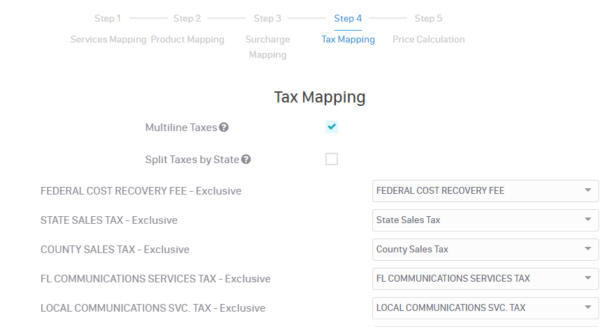609x327 pixels.
Task: Expand the State Sales Tax dropdown
Action: [485, 220]
